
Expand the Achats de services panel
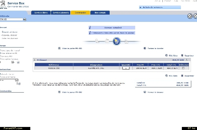pos(160,7)
